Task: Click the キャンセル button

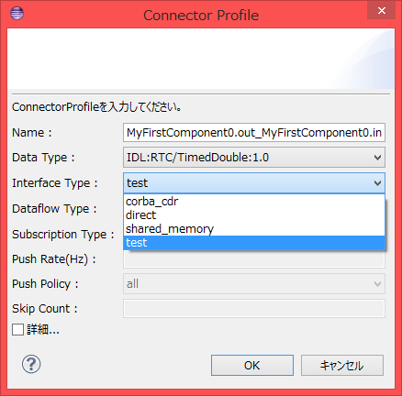Action: (x=342, y=365)
